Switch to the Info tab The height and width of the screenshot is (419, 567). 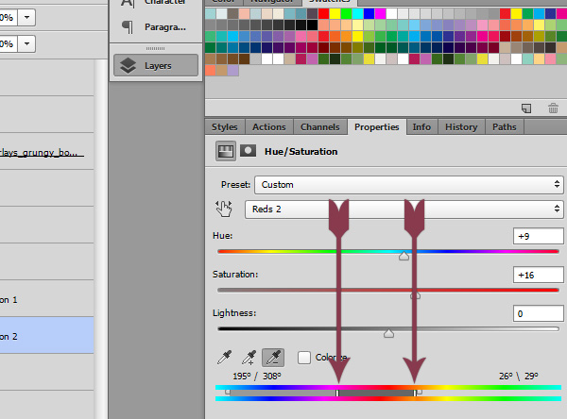[x=421, y=127]
